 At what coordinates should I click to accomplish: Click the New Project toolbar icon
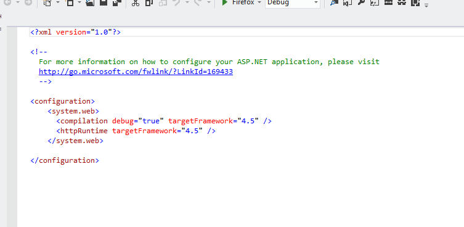(x=47, y=2)
